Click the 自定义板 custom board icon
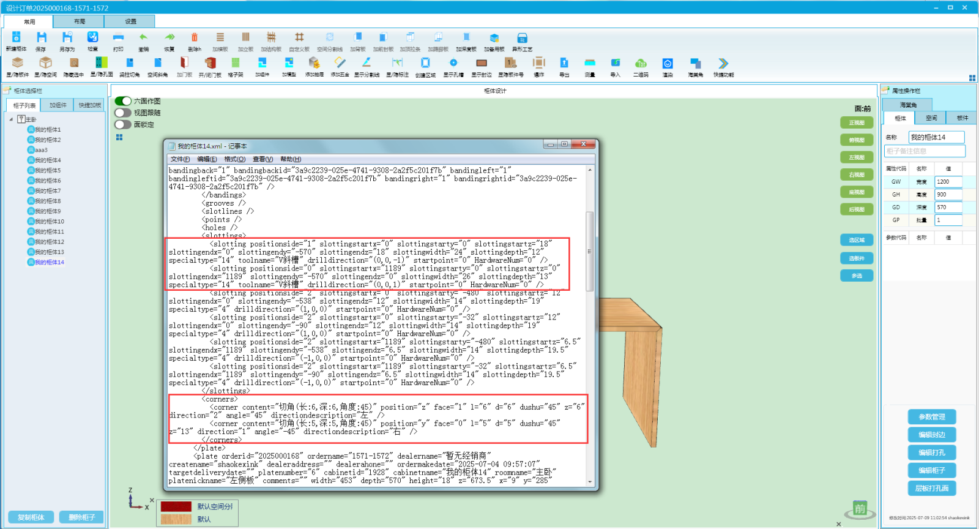Screen dimensions: 979x529 pos(299,38)
